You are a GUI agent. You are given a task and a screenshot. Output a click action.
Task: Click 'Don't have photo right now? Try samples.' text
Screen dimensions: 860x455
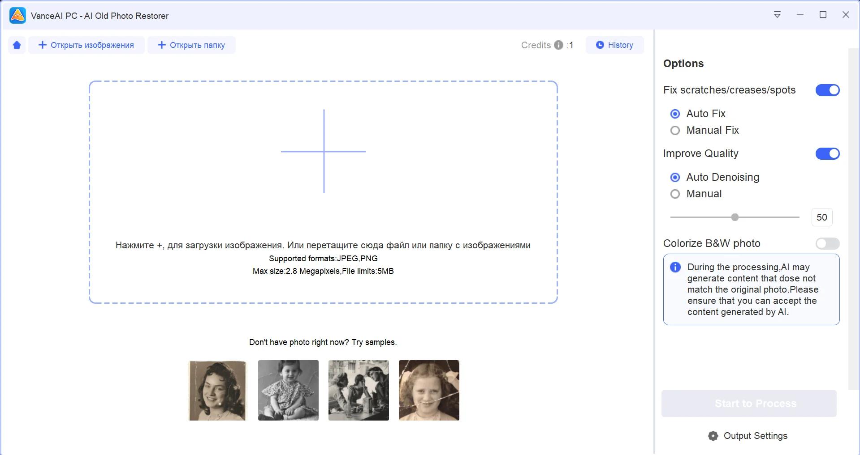(x=323, y=342)
